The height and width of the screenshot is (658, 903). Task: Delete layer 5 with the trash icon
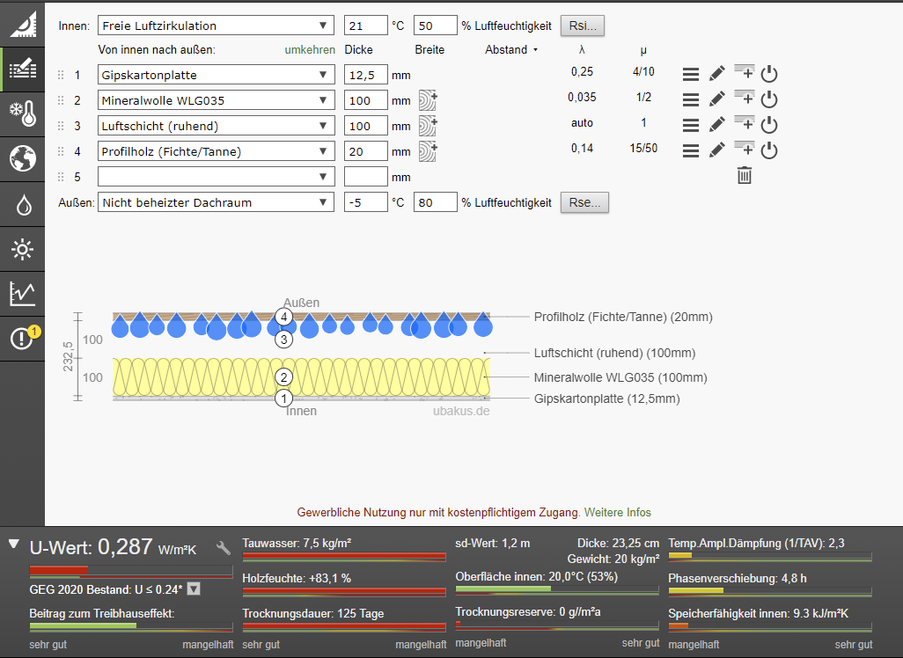pyautogui.click(x=745, y=176)
